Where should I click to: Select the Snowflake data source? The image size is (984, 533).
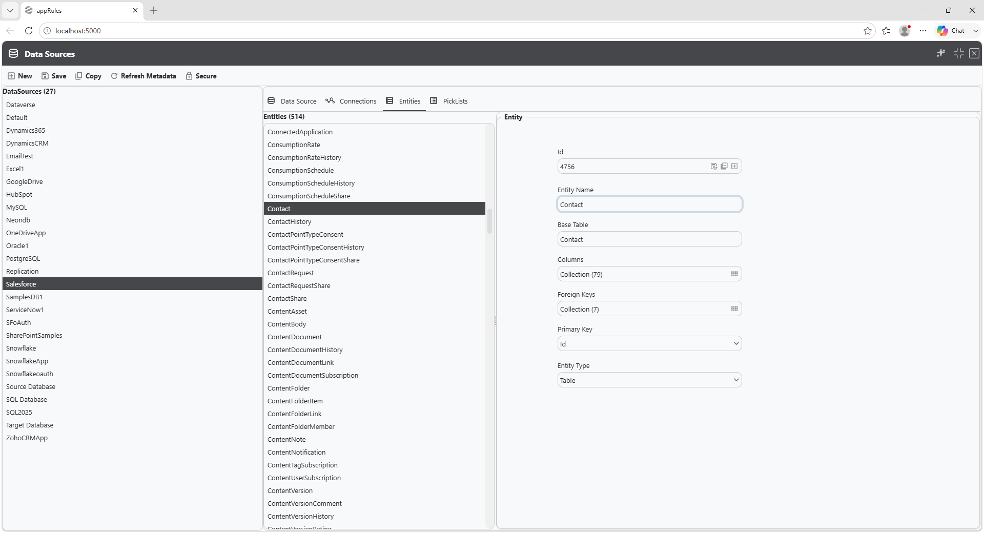[132, 348]
